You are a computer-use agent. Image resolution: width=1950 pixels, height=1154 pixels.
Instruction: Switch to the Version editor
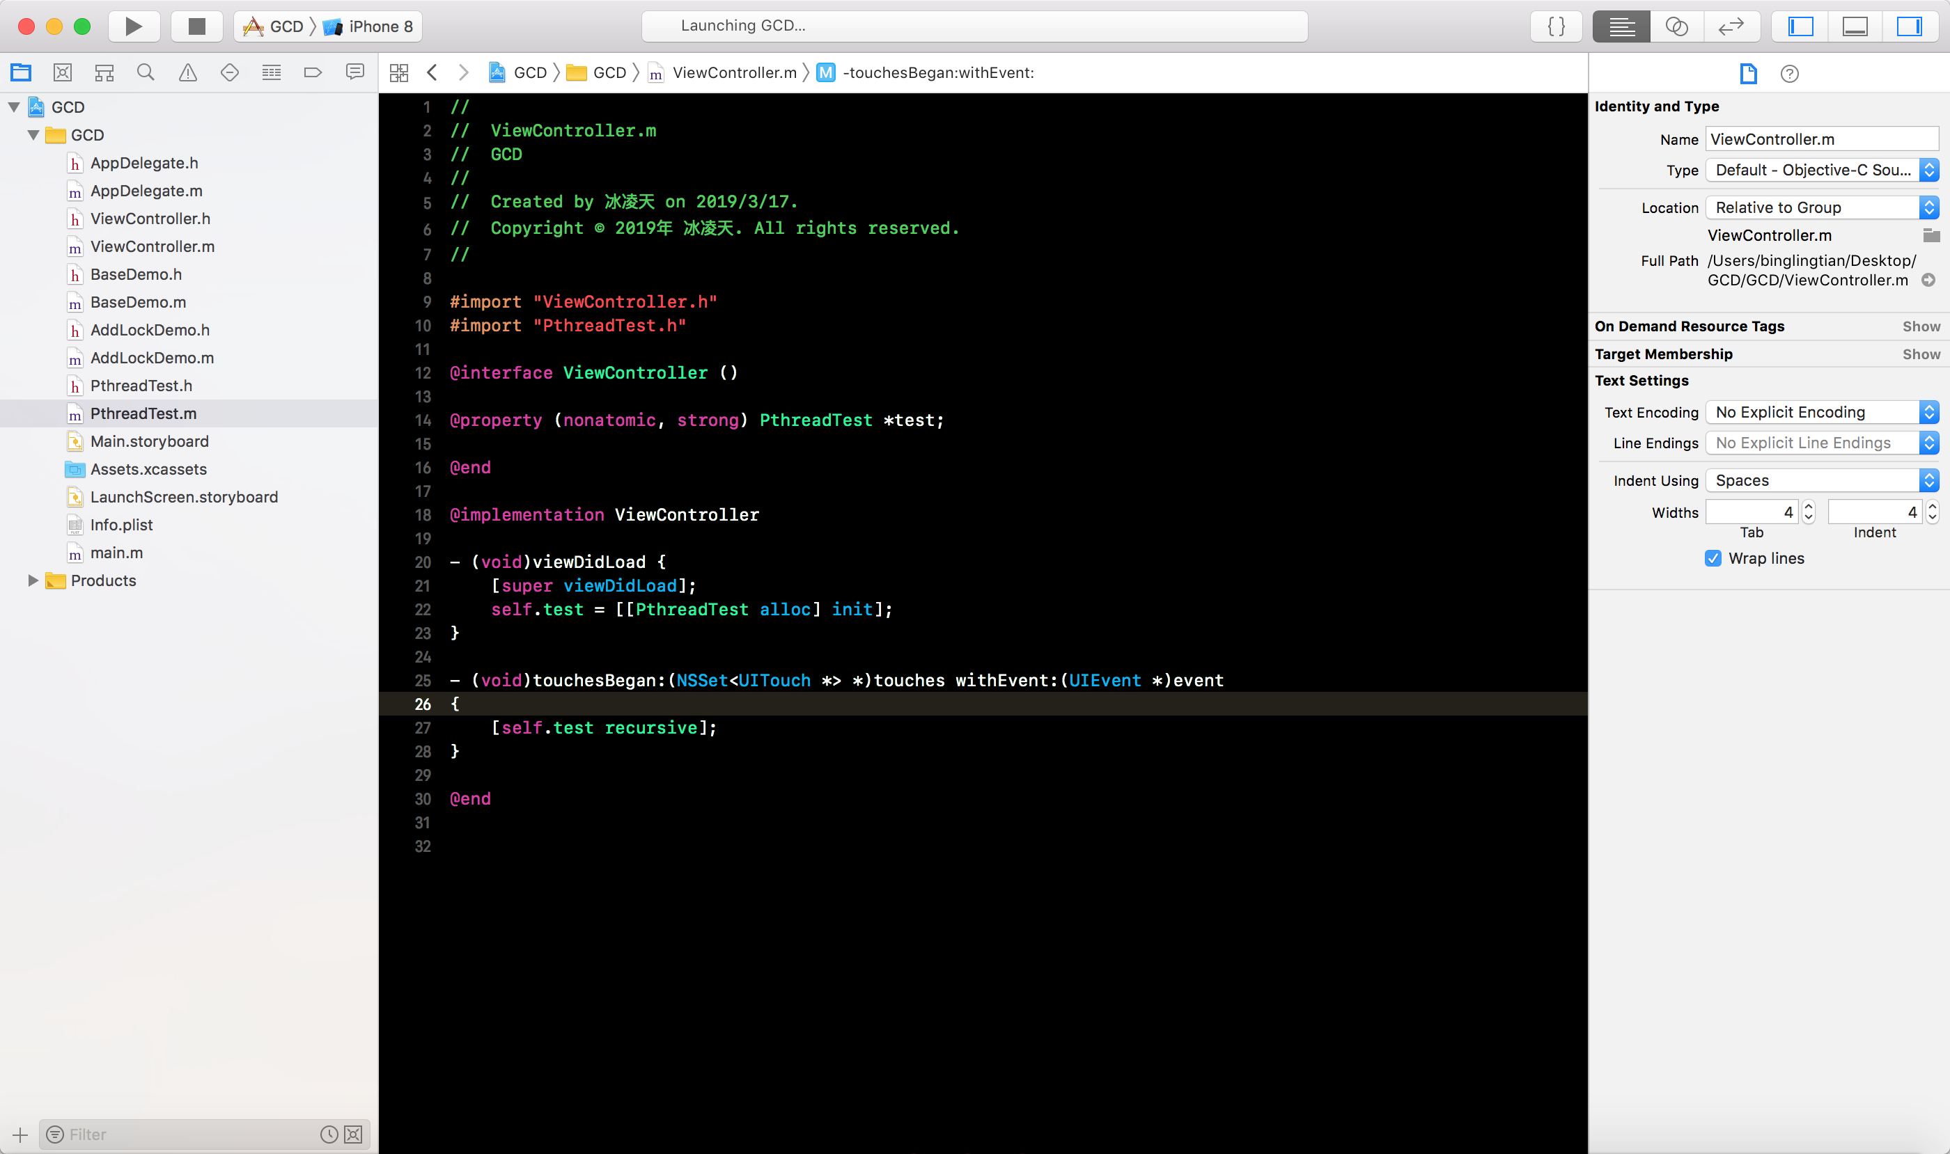pos(1731,26)
